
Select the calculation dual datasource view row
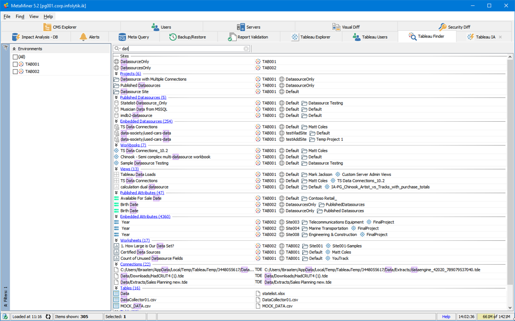click(x=310, y=187)
